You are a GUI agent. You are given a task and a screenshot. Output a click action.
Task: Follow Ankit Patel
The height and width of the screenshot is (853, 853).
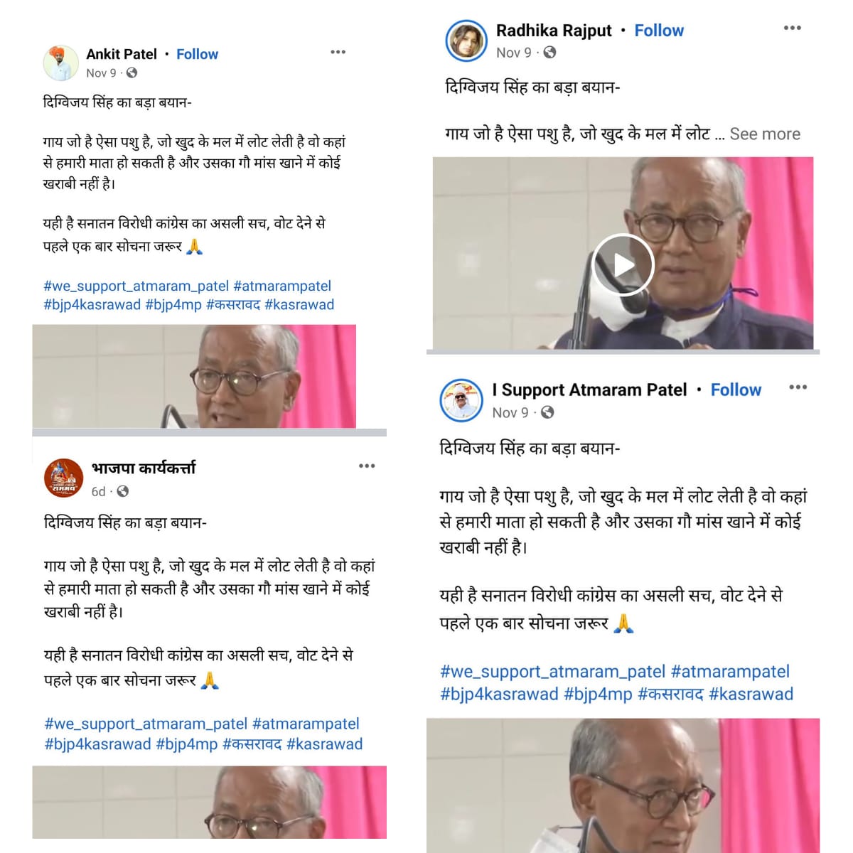coord(197,54)
